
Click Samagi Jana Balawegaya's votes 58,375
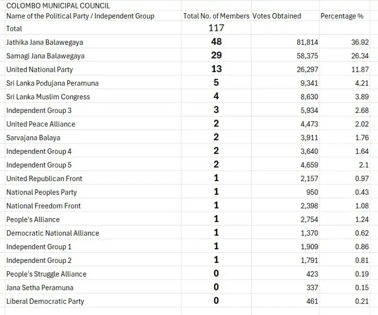pos(307,56)
